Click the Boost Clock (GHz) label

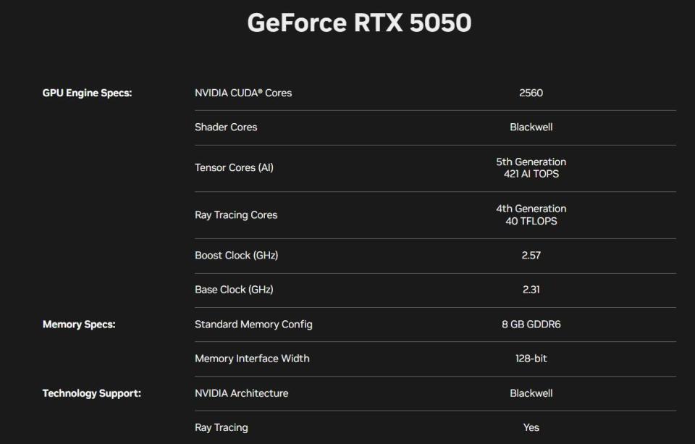point(237,256)
